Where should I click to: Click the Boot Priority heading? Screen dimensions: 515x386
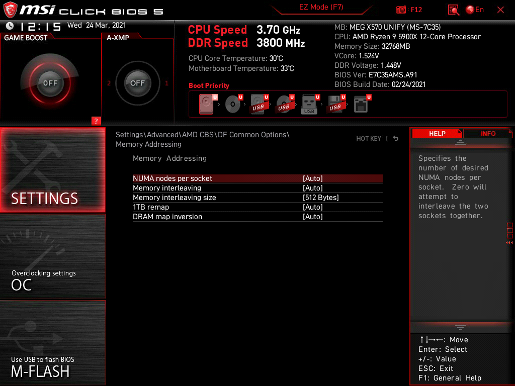(x=209, y=85)
